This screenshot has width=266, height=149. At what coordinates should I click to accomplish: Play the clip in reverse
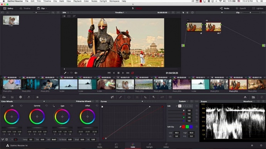click(x=114, y=73)
